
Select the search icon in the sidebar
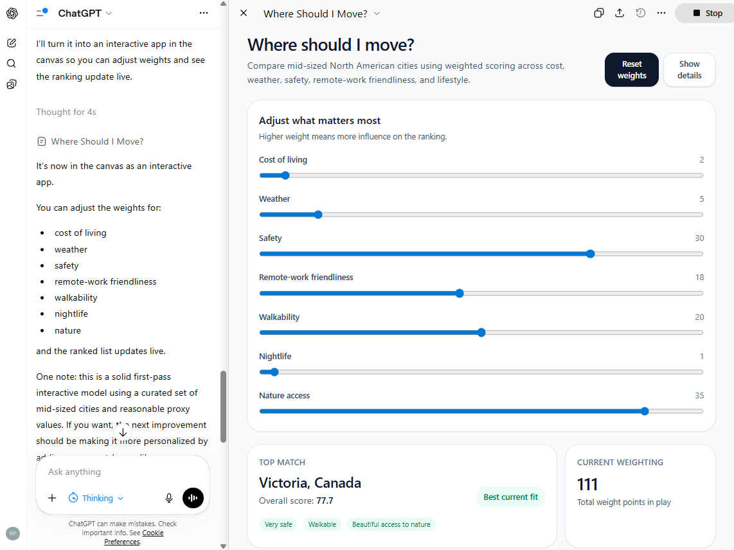point(12,65)
